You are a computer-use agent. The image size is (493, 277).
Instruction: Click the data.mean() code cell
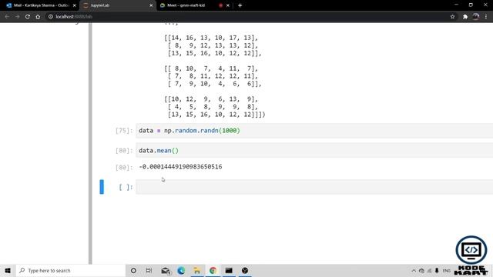pos(314,151)
